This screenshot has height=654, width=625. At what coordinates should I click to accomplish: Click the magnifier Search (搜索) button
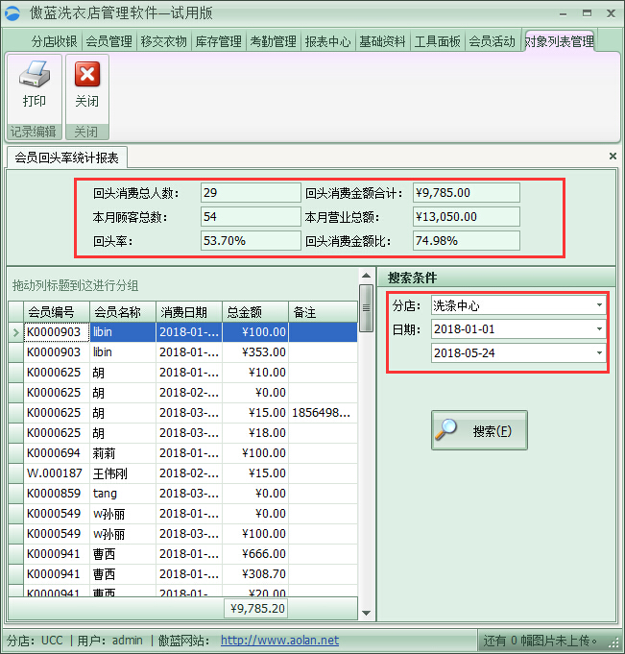point(479,430)
